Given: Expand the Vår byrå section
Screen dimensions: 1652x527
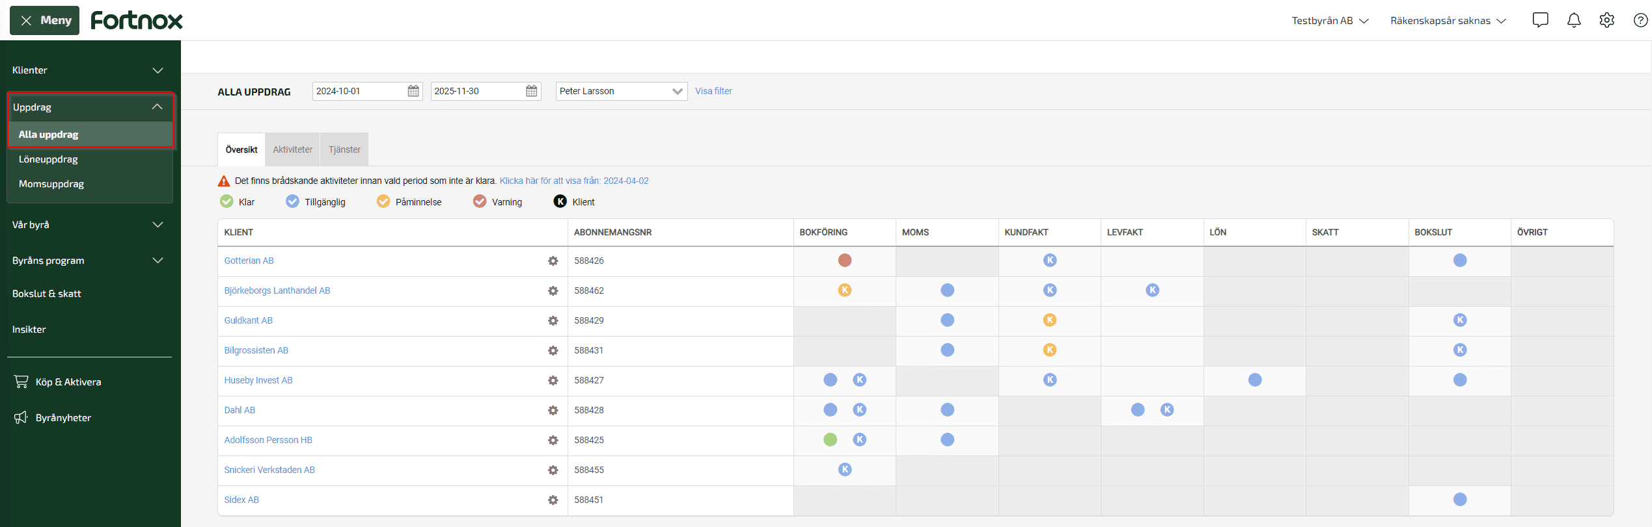Looking at the screenshot, I should click(x=89, y=225).
